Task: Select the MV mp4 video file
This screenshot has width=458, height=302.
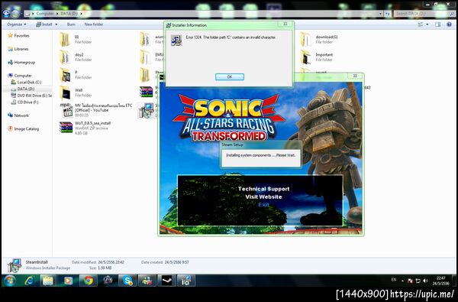Action: [x=96, y=110]
